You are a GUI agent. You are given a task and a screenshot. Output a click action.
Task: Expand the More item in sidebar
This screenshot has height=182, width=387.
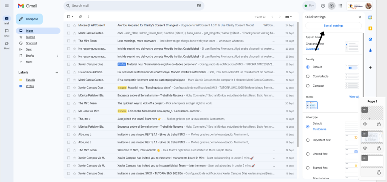(x=29, y=62)
